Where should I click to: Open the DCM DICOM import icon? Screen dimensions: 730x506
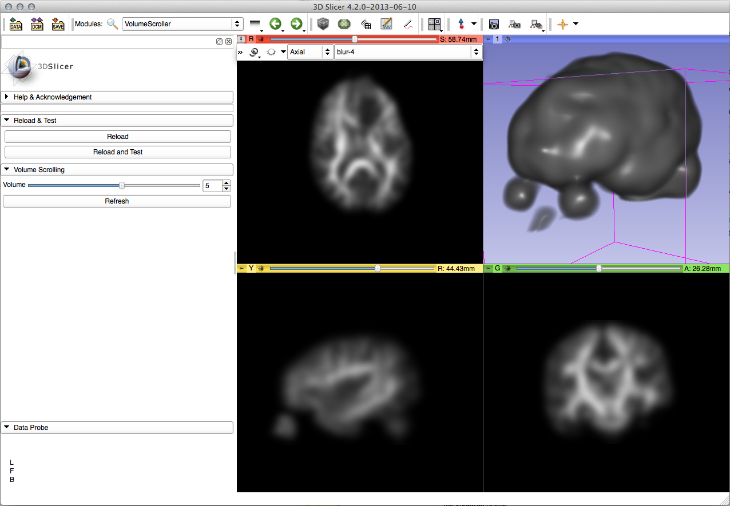pyautogui.click(x=37, y=24)
